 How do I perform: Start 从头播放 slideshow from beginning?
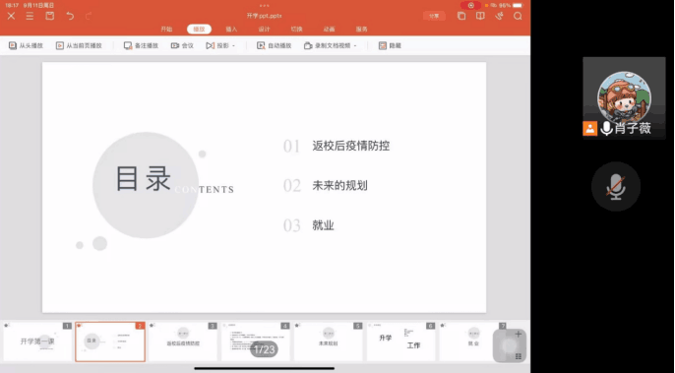click(26, 45)
